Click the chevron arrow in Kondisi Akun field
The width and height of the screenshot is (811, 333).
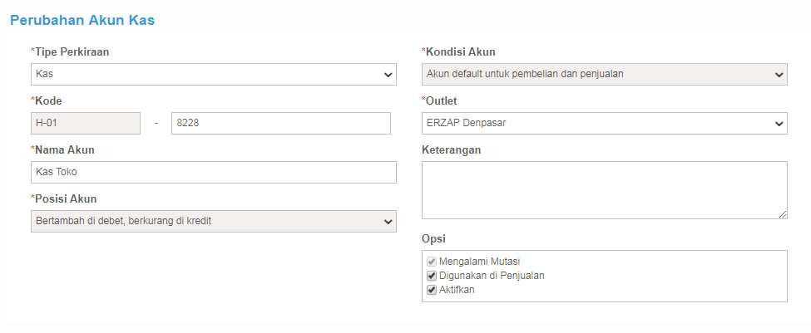pos(779,75)
